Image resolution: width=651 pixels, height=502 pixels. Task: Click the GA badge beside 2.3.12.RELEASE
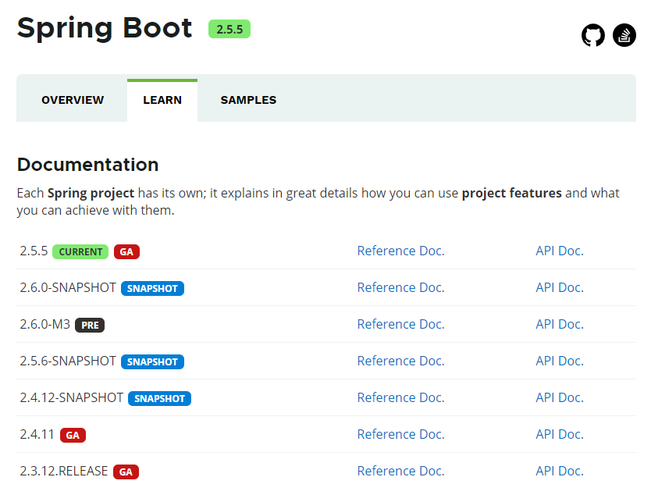tap(126, 472)
